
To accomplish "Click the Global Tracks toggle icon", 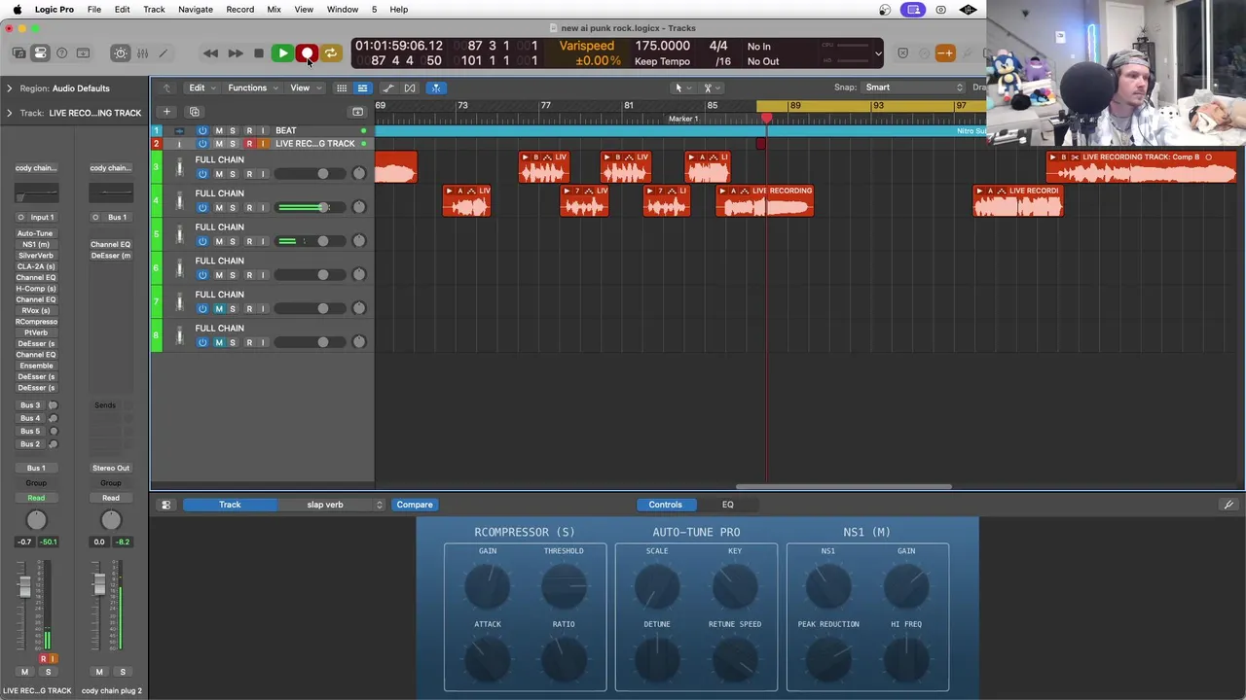I will coord(357,112).
